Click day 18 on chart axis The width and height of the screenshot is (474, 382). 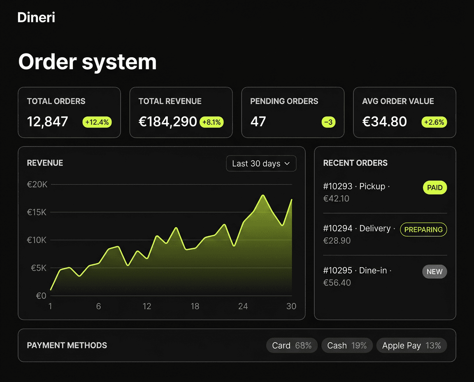(x=195, y=306)
